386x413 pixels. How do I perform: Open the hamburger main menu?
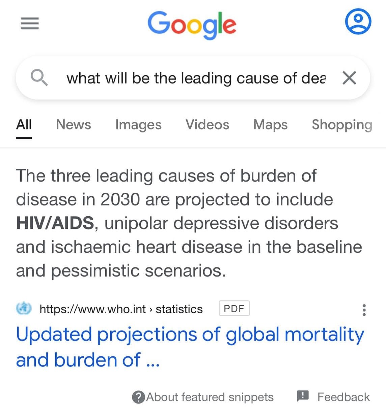[30, 24]
